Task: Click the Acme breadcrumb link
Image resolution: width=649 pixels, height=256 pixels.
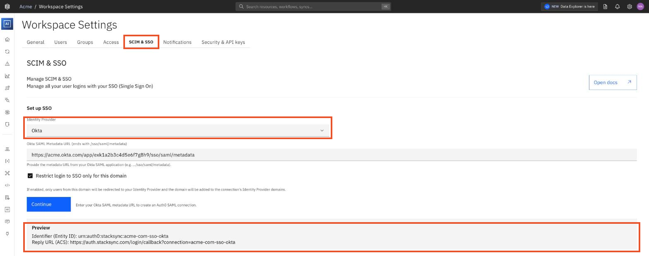Action: coord(26,7)
